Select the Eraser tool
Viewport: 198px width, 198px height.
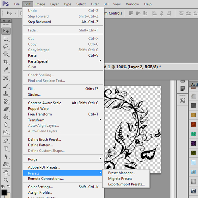(x=6, y=109)
